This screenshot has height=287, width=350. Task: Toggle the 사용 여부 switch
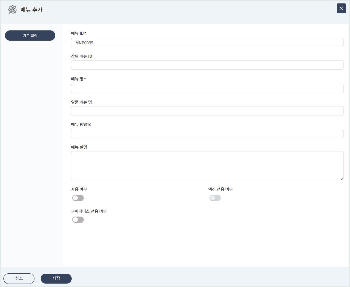pyautogui.click(x=78, y=198)
